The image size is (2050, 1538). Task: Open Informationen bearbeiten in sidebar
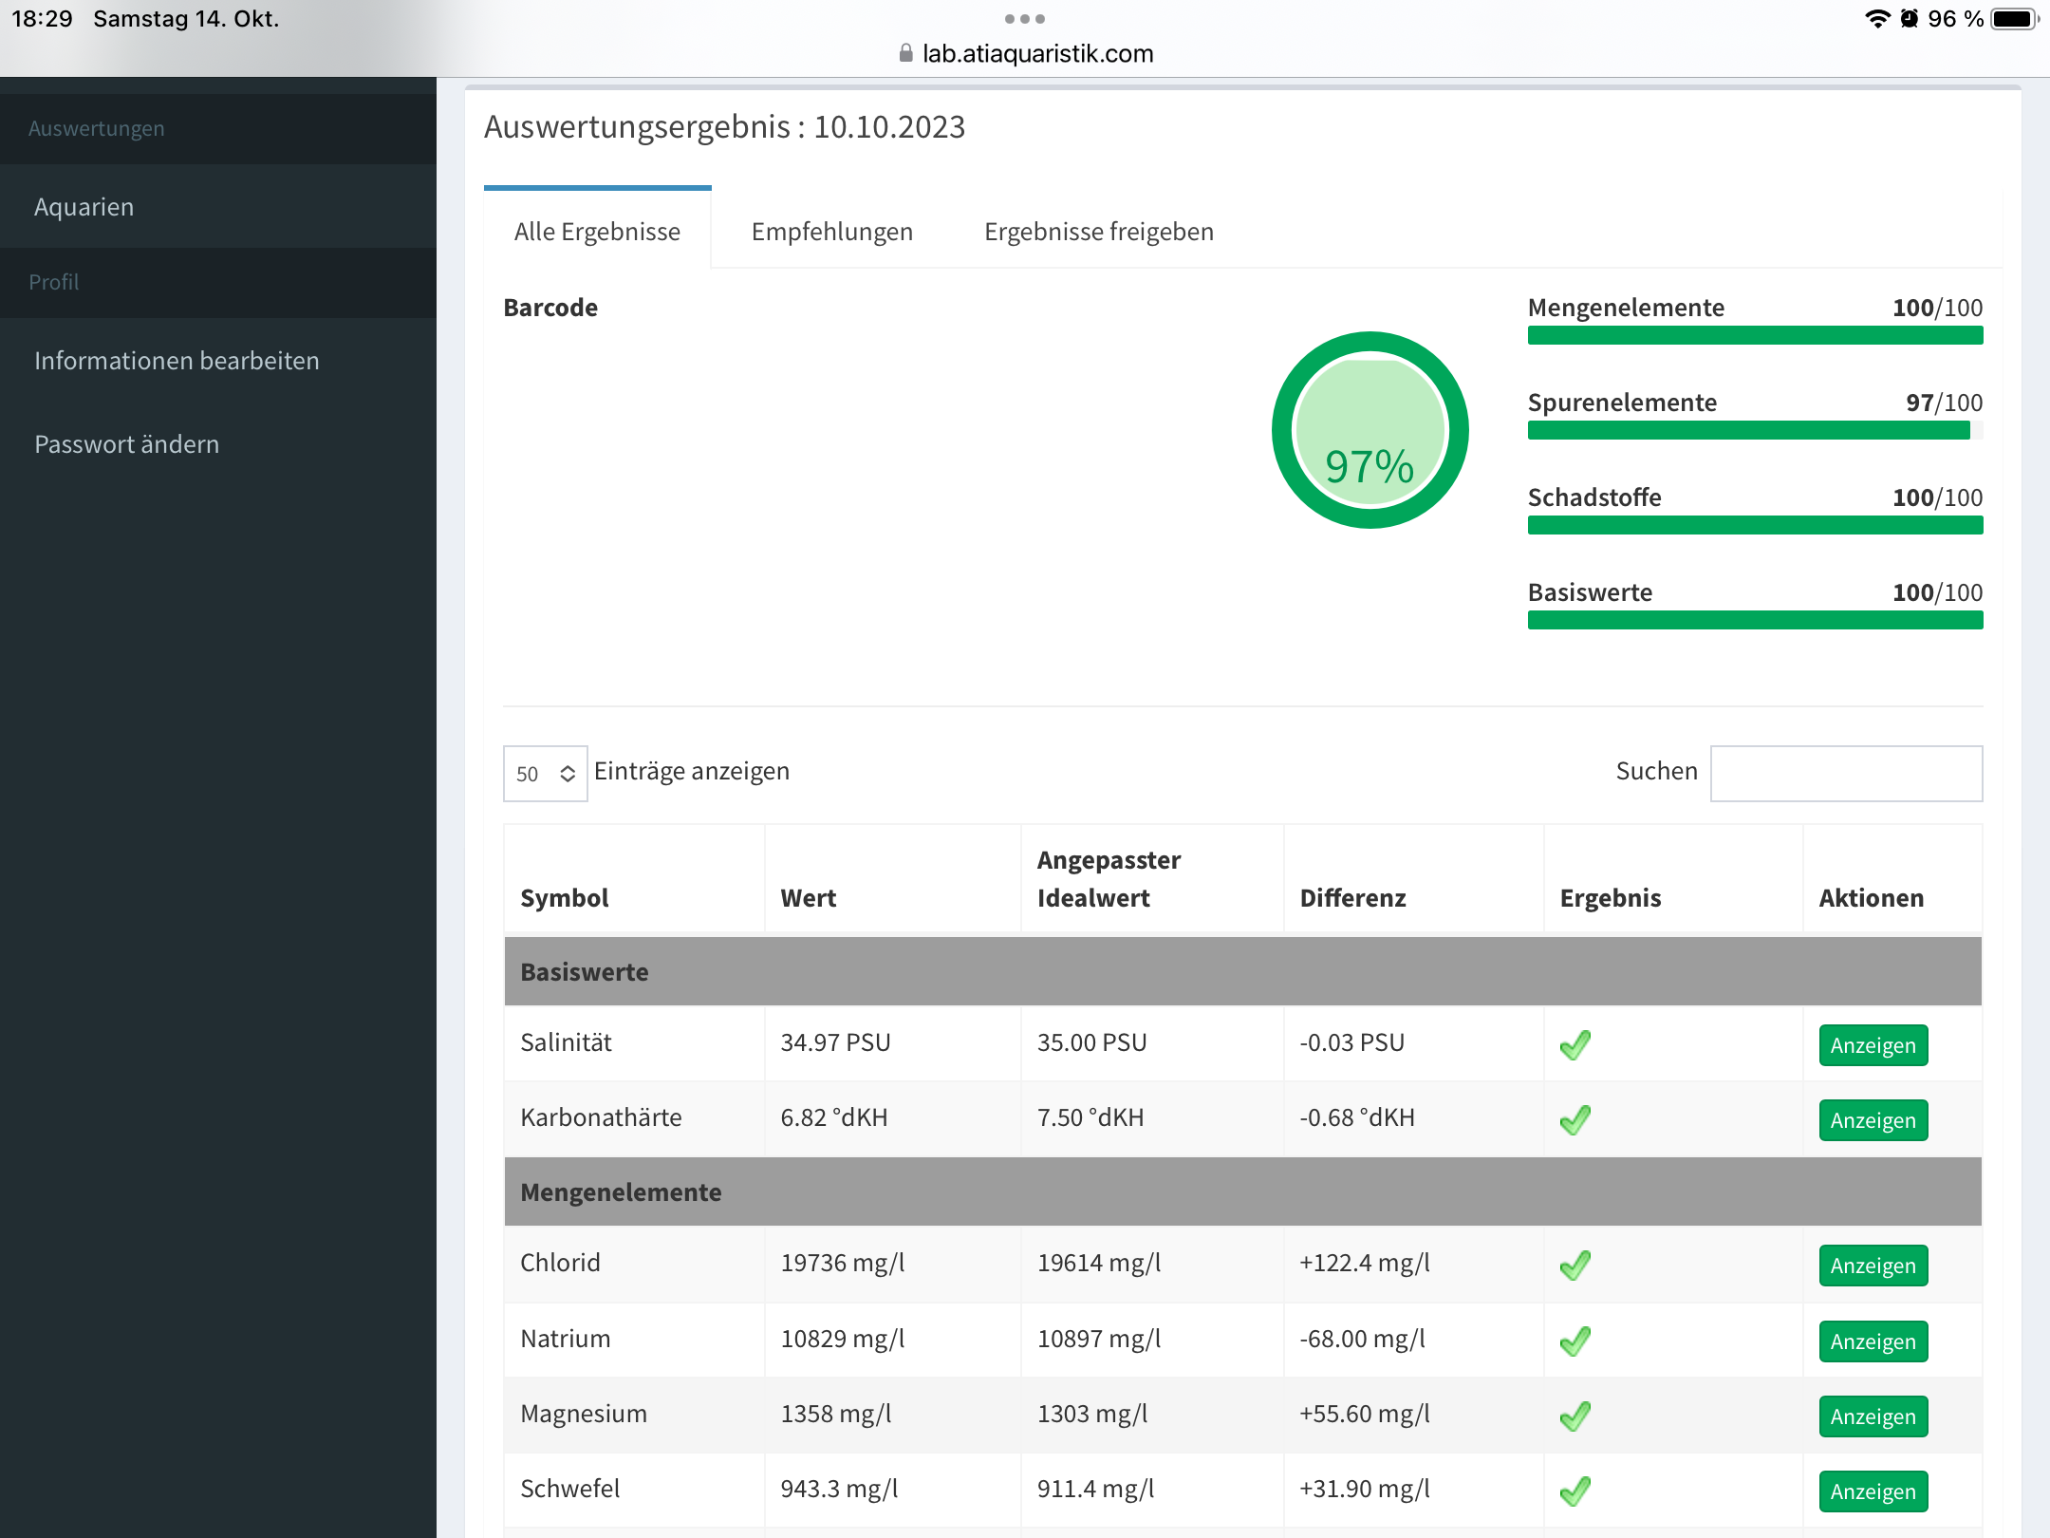[177, 361]
